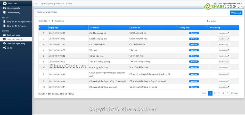Click the Cài đặt gears icon

click(4, 48)
